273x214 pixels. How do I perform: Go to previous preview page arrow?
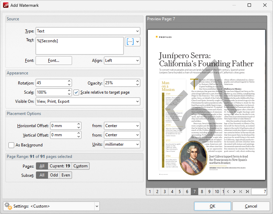tap(228, 192)
